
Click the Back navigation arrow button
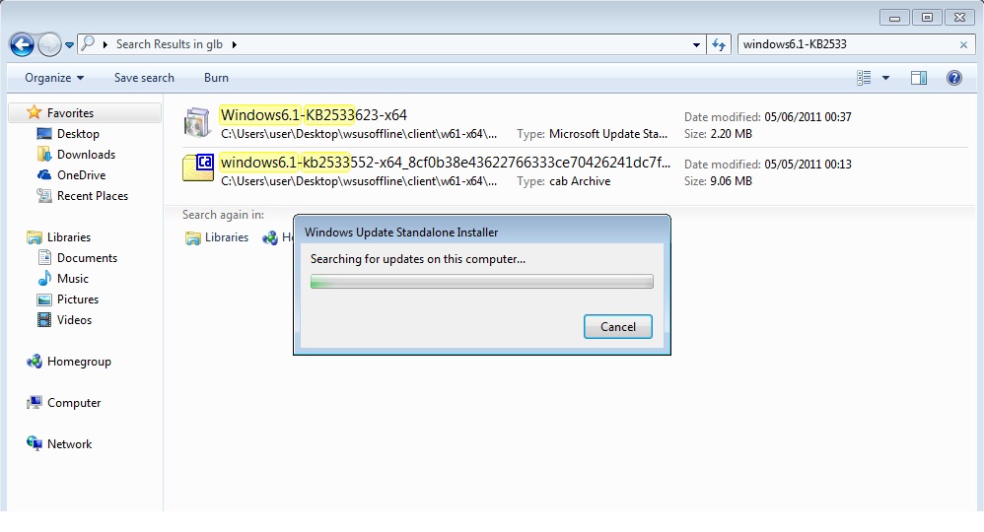point(22,44)
